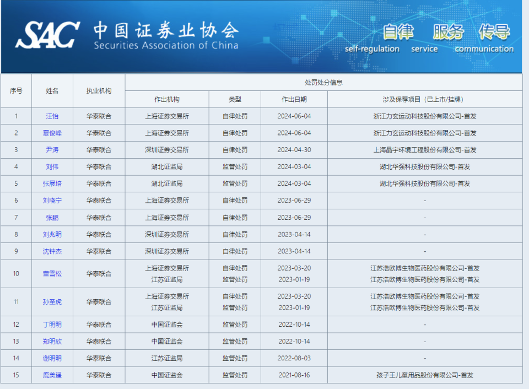Select date 2023-01-19 in 孙圣虎's row

[294, 307]
